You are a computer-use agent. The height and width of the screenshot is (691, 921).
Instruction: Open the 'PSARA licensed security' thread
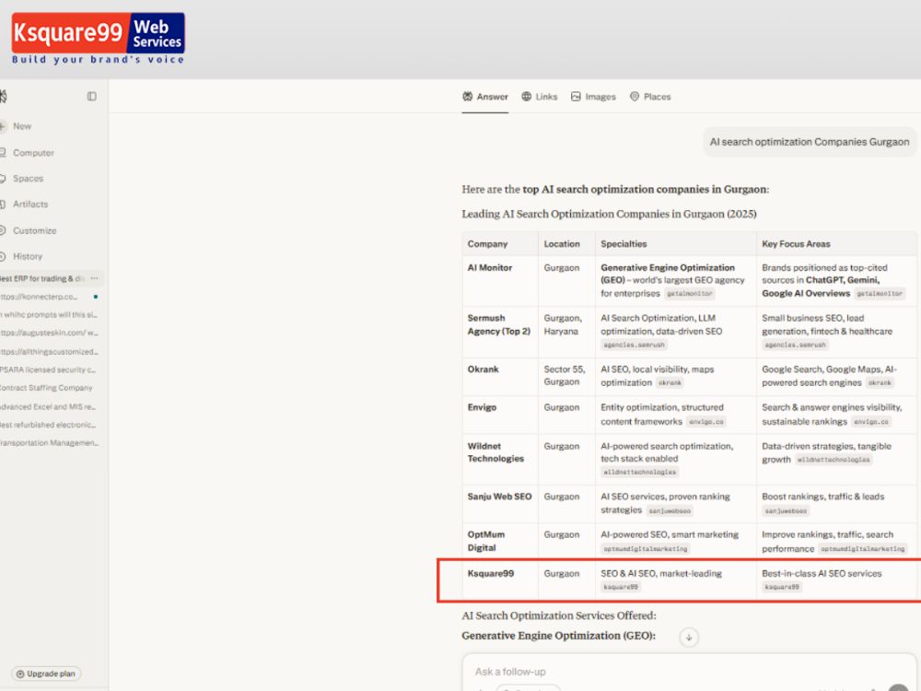tap(48, 370)
